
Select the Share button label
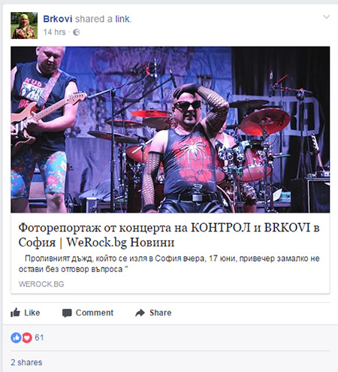(161, 313)
